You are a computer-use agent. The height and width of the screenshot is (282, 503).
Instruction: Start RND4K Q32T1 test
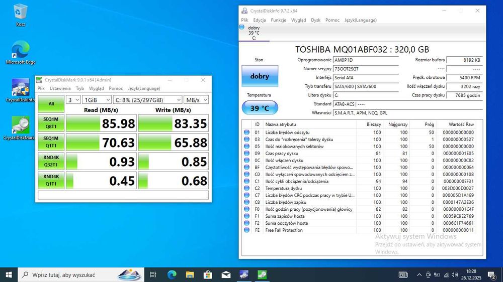coord(51,162)
